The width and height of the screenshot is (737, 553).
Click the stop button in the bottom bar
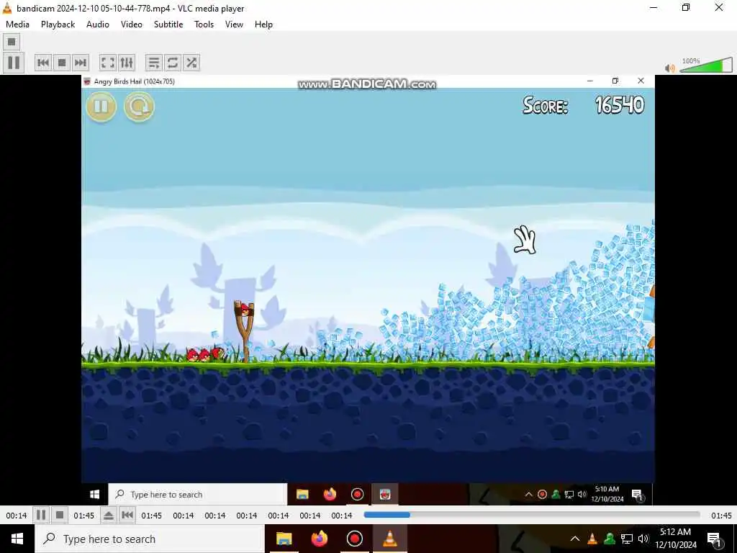pyautogui.click(x=60, y=515)
